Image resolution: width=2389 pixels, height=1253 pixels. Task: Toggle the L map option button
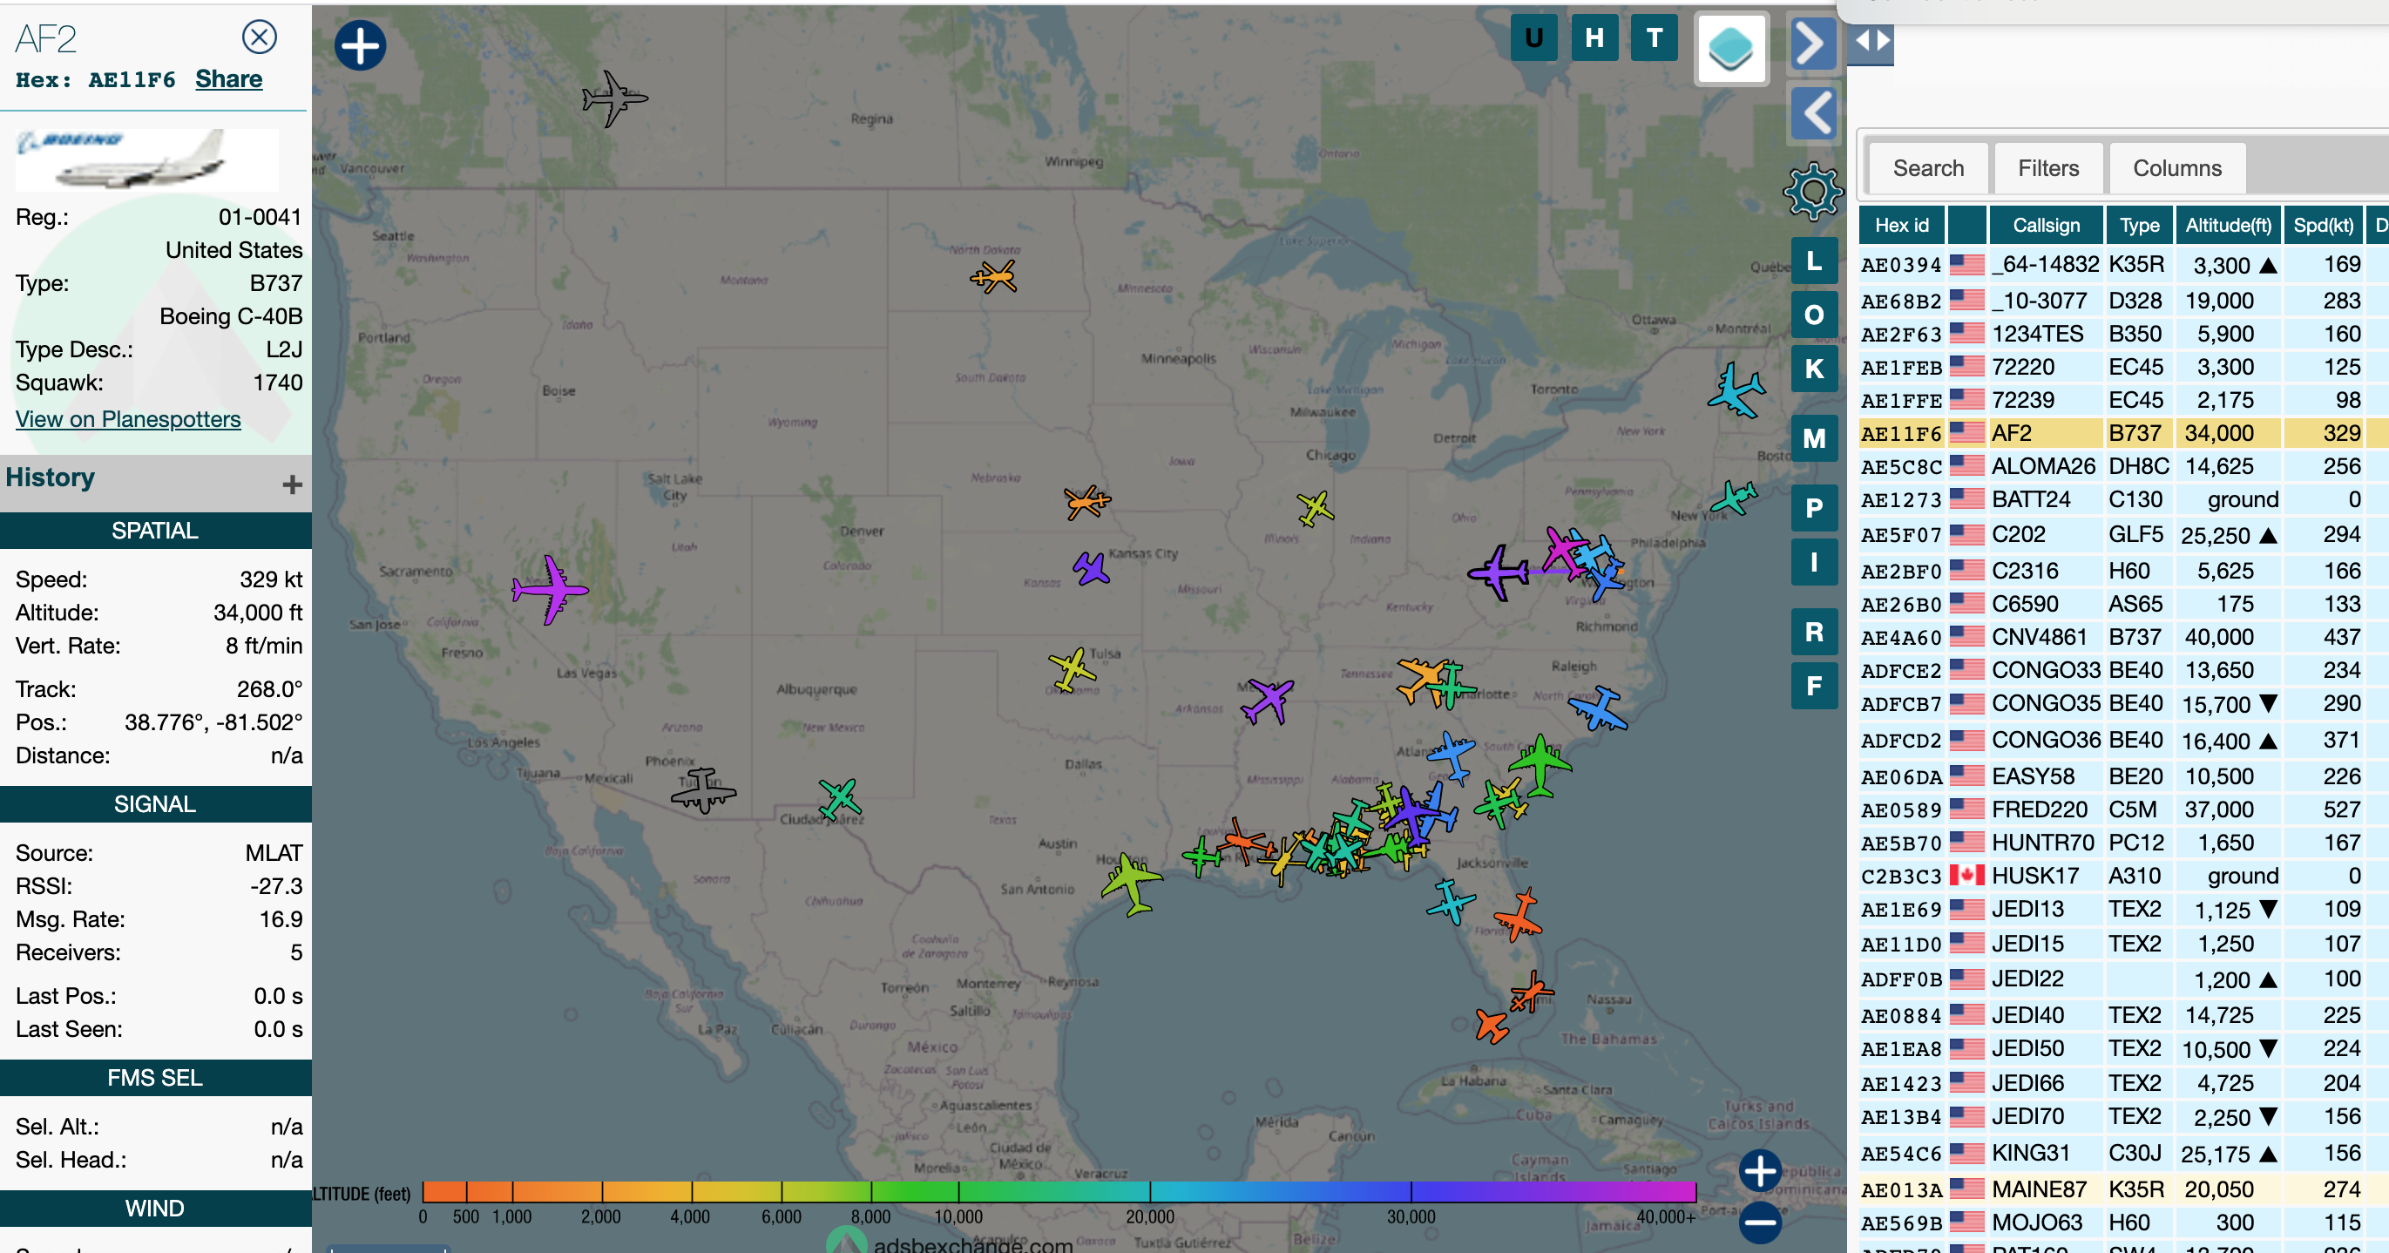(x=1814, y=261)
